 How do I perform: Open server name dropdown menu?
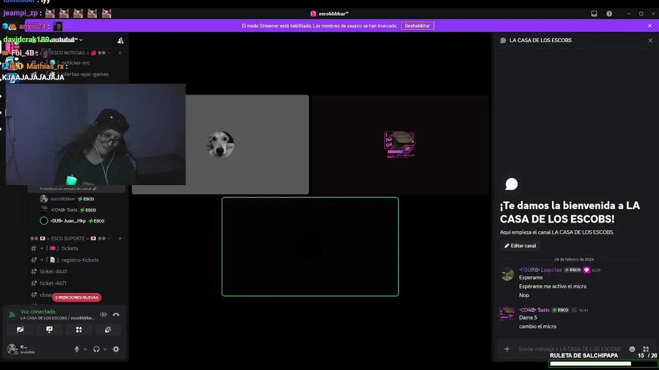(81, 40)
